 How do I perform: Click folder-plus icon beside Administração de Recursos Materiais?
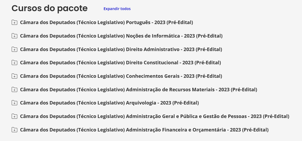(x=14, y=89)
